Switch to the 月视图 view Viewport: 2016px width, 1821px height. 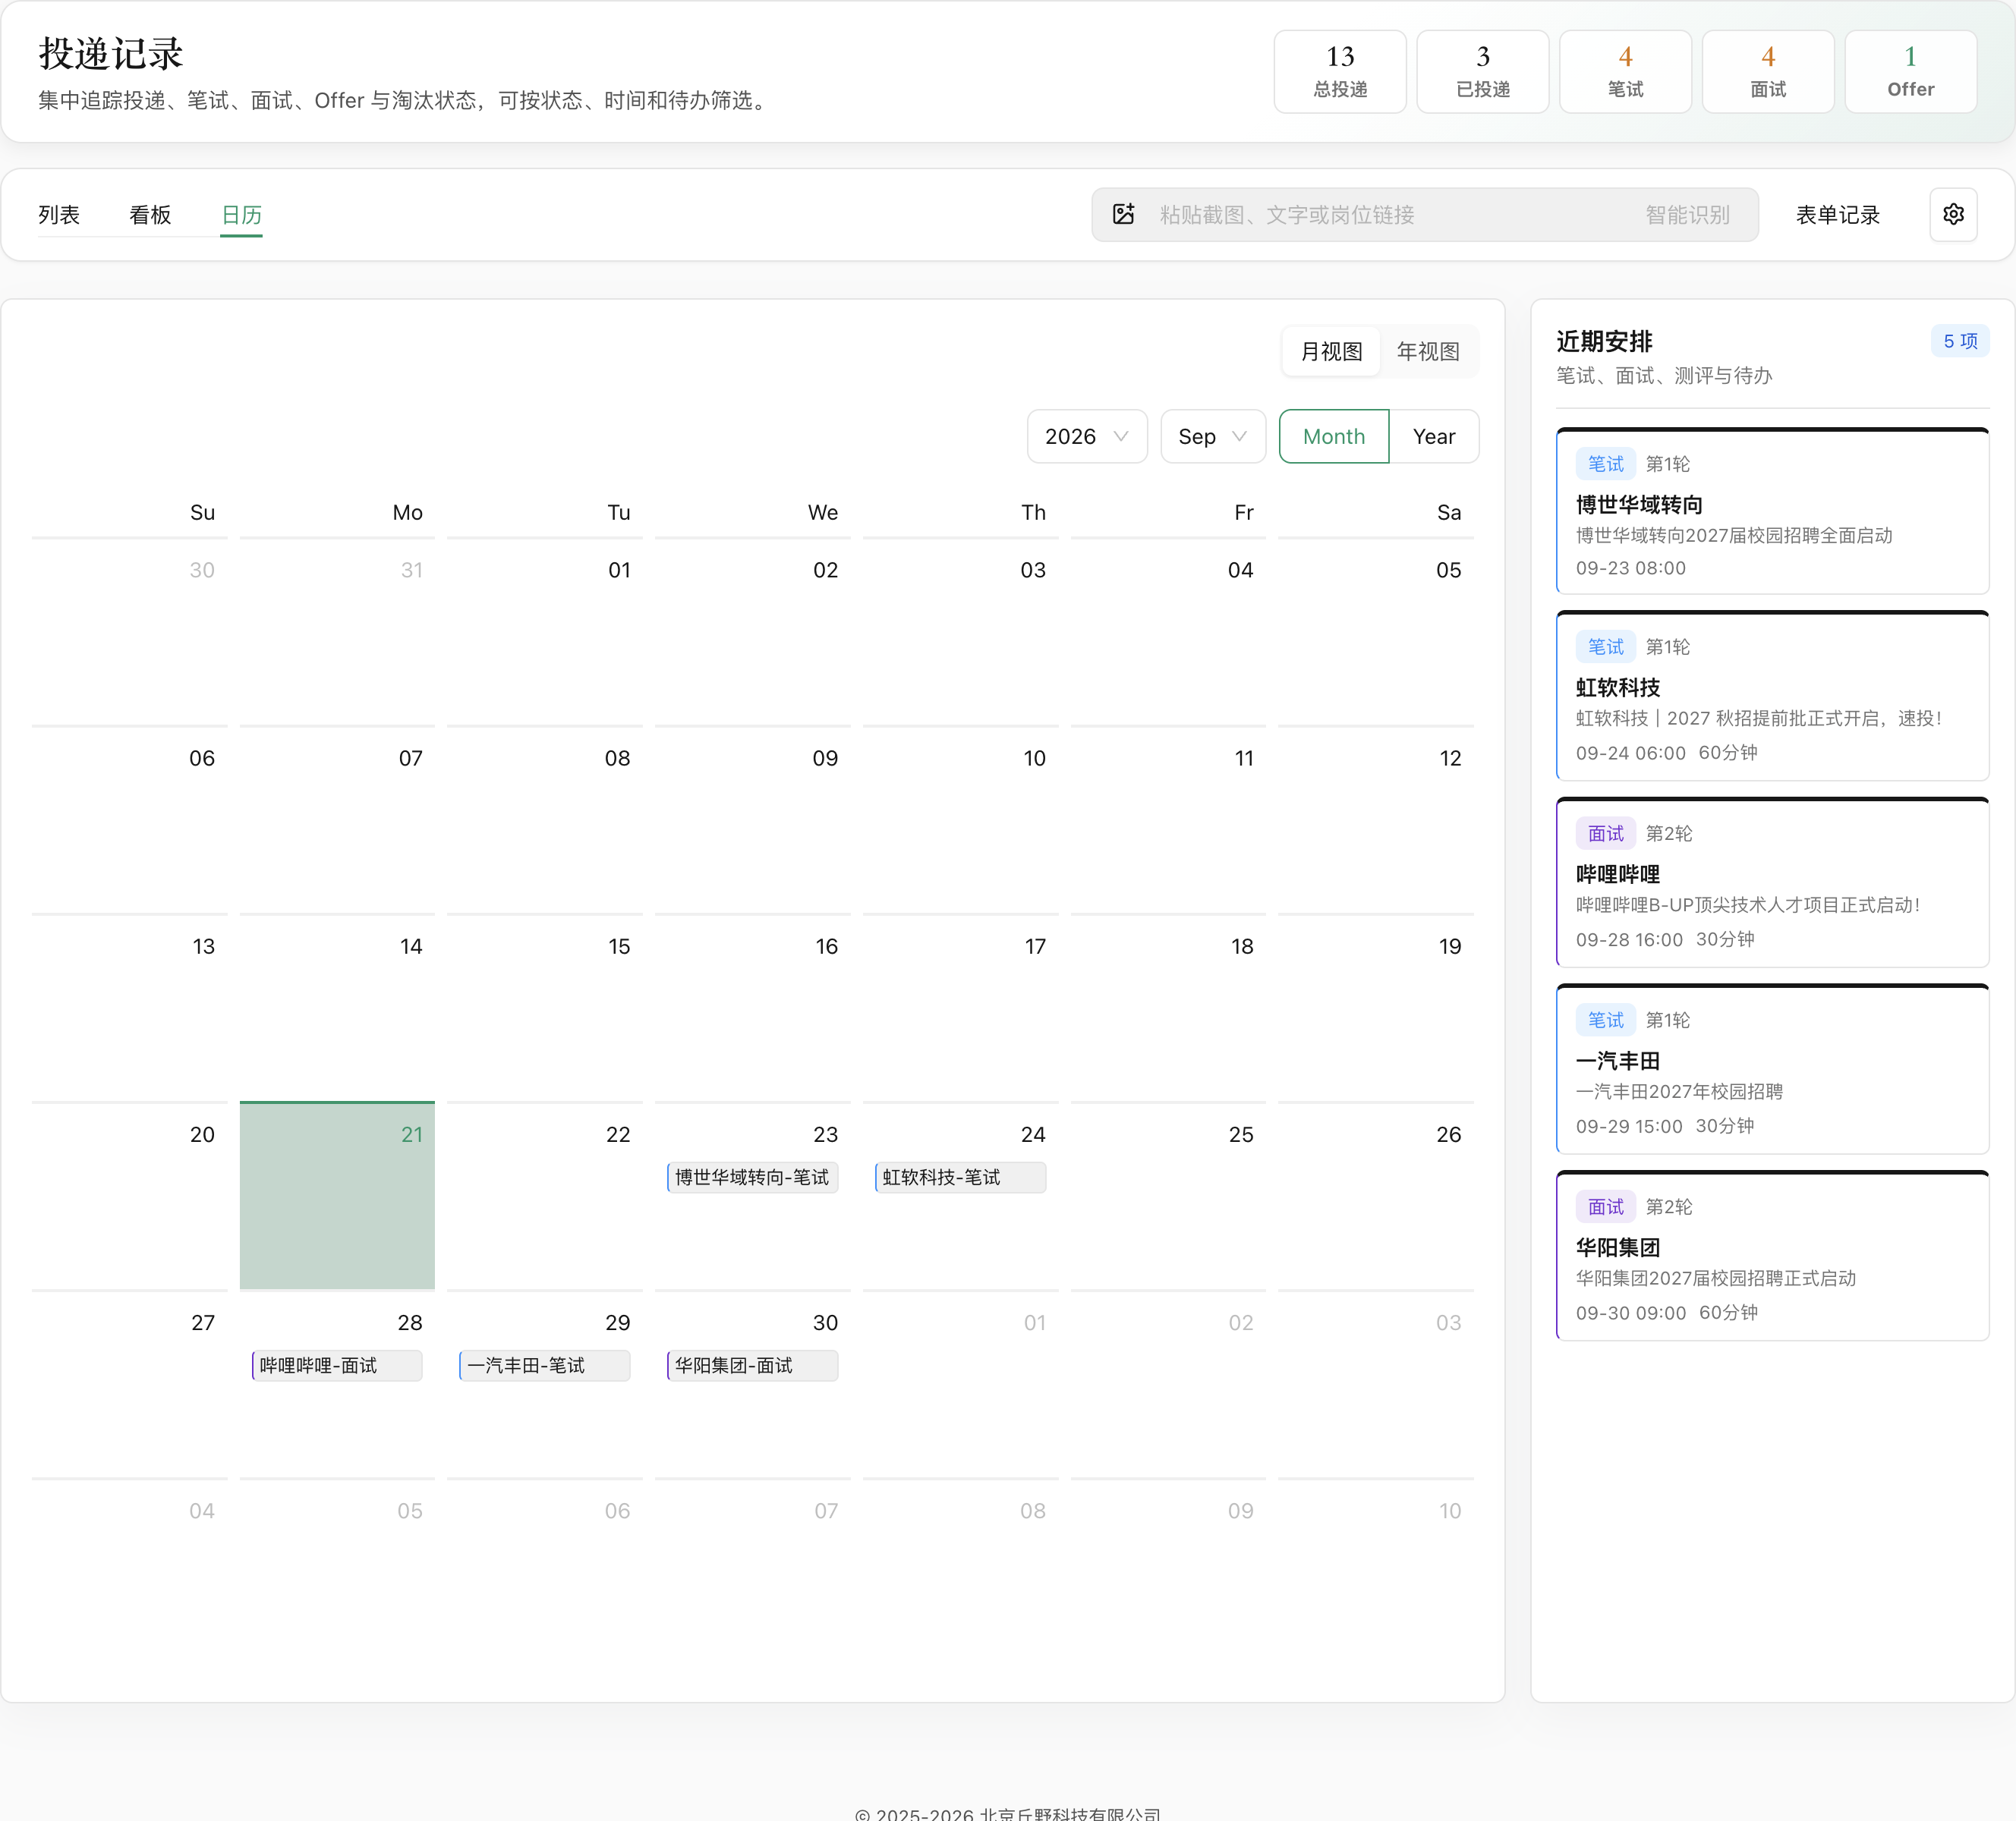(x=1331, y=352)
